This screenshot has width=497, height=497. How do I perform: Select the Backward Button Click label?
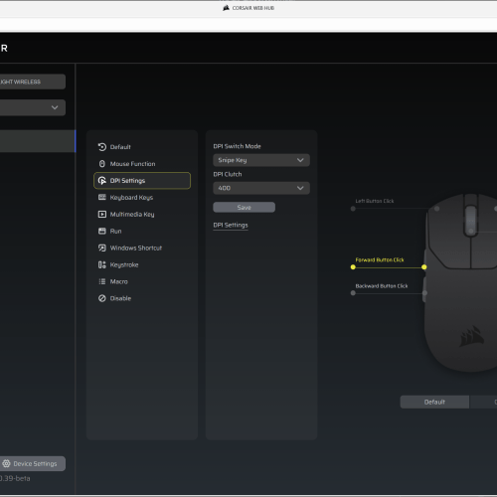tap(382, 286)
